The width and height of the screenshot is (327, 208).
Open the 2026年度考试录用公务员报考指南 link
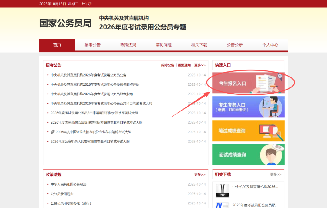tap(91, 94)
